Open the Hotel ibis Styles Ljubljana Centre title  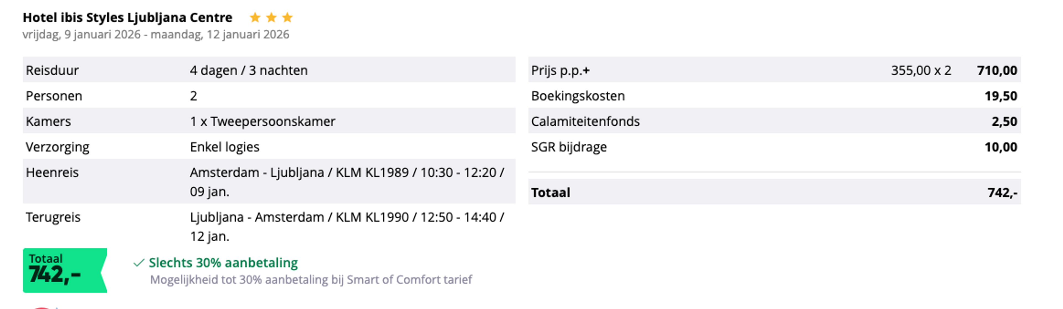[x=128, y=17]
